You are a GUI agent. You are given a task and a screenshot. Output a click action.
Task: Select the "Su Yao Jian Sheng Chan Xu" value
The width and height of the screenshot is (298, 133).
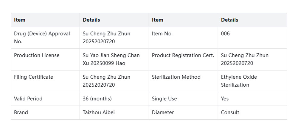click(111, 59)
